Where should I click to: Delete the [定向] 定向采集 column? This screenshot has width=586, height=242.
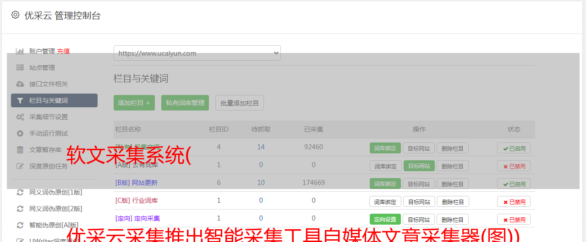point(453,219)
